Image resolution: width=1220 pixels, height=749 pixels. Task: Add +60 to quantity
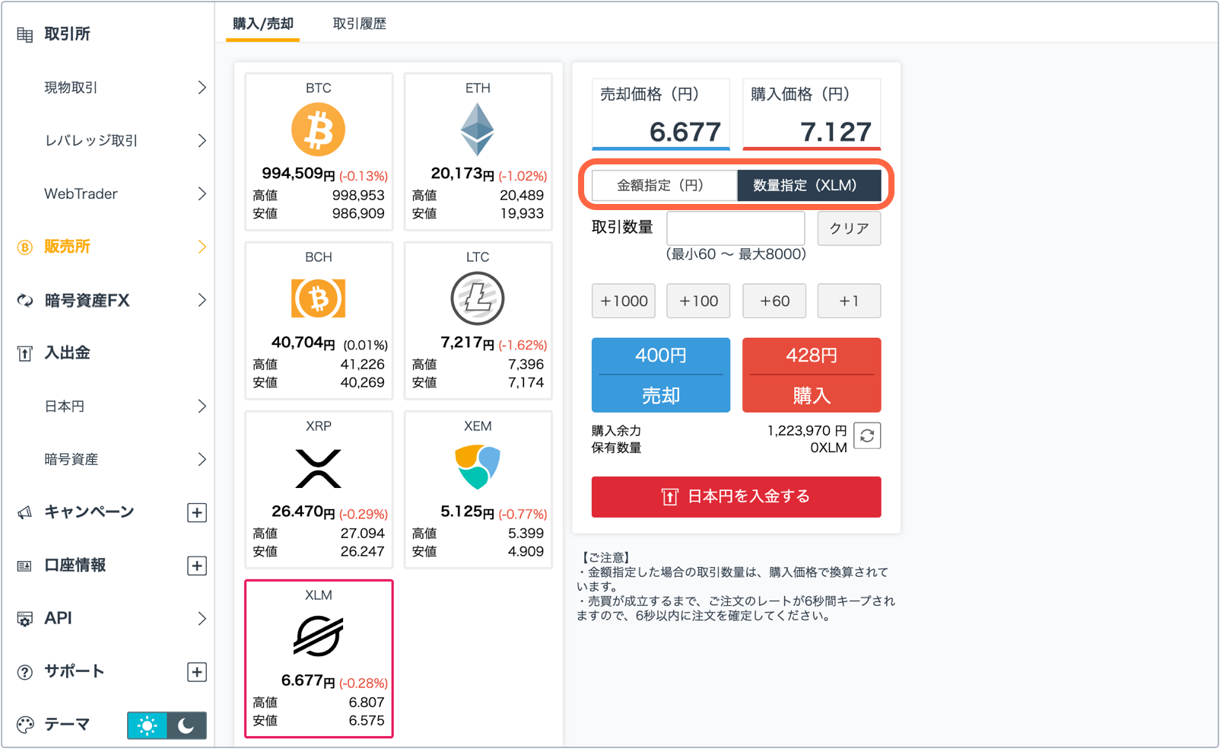click(x=774, y=301)
